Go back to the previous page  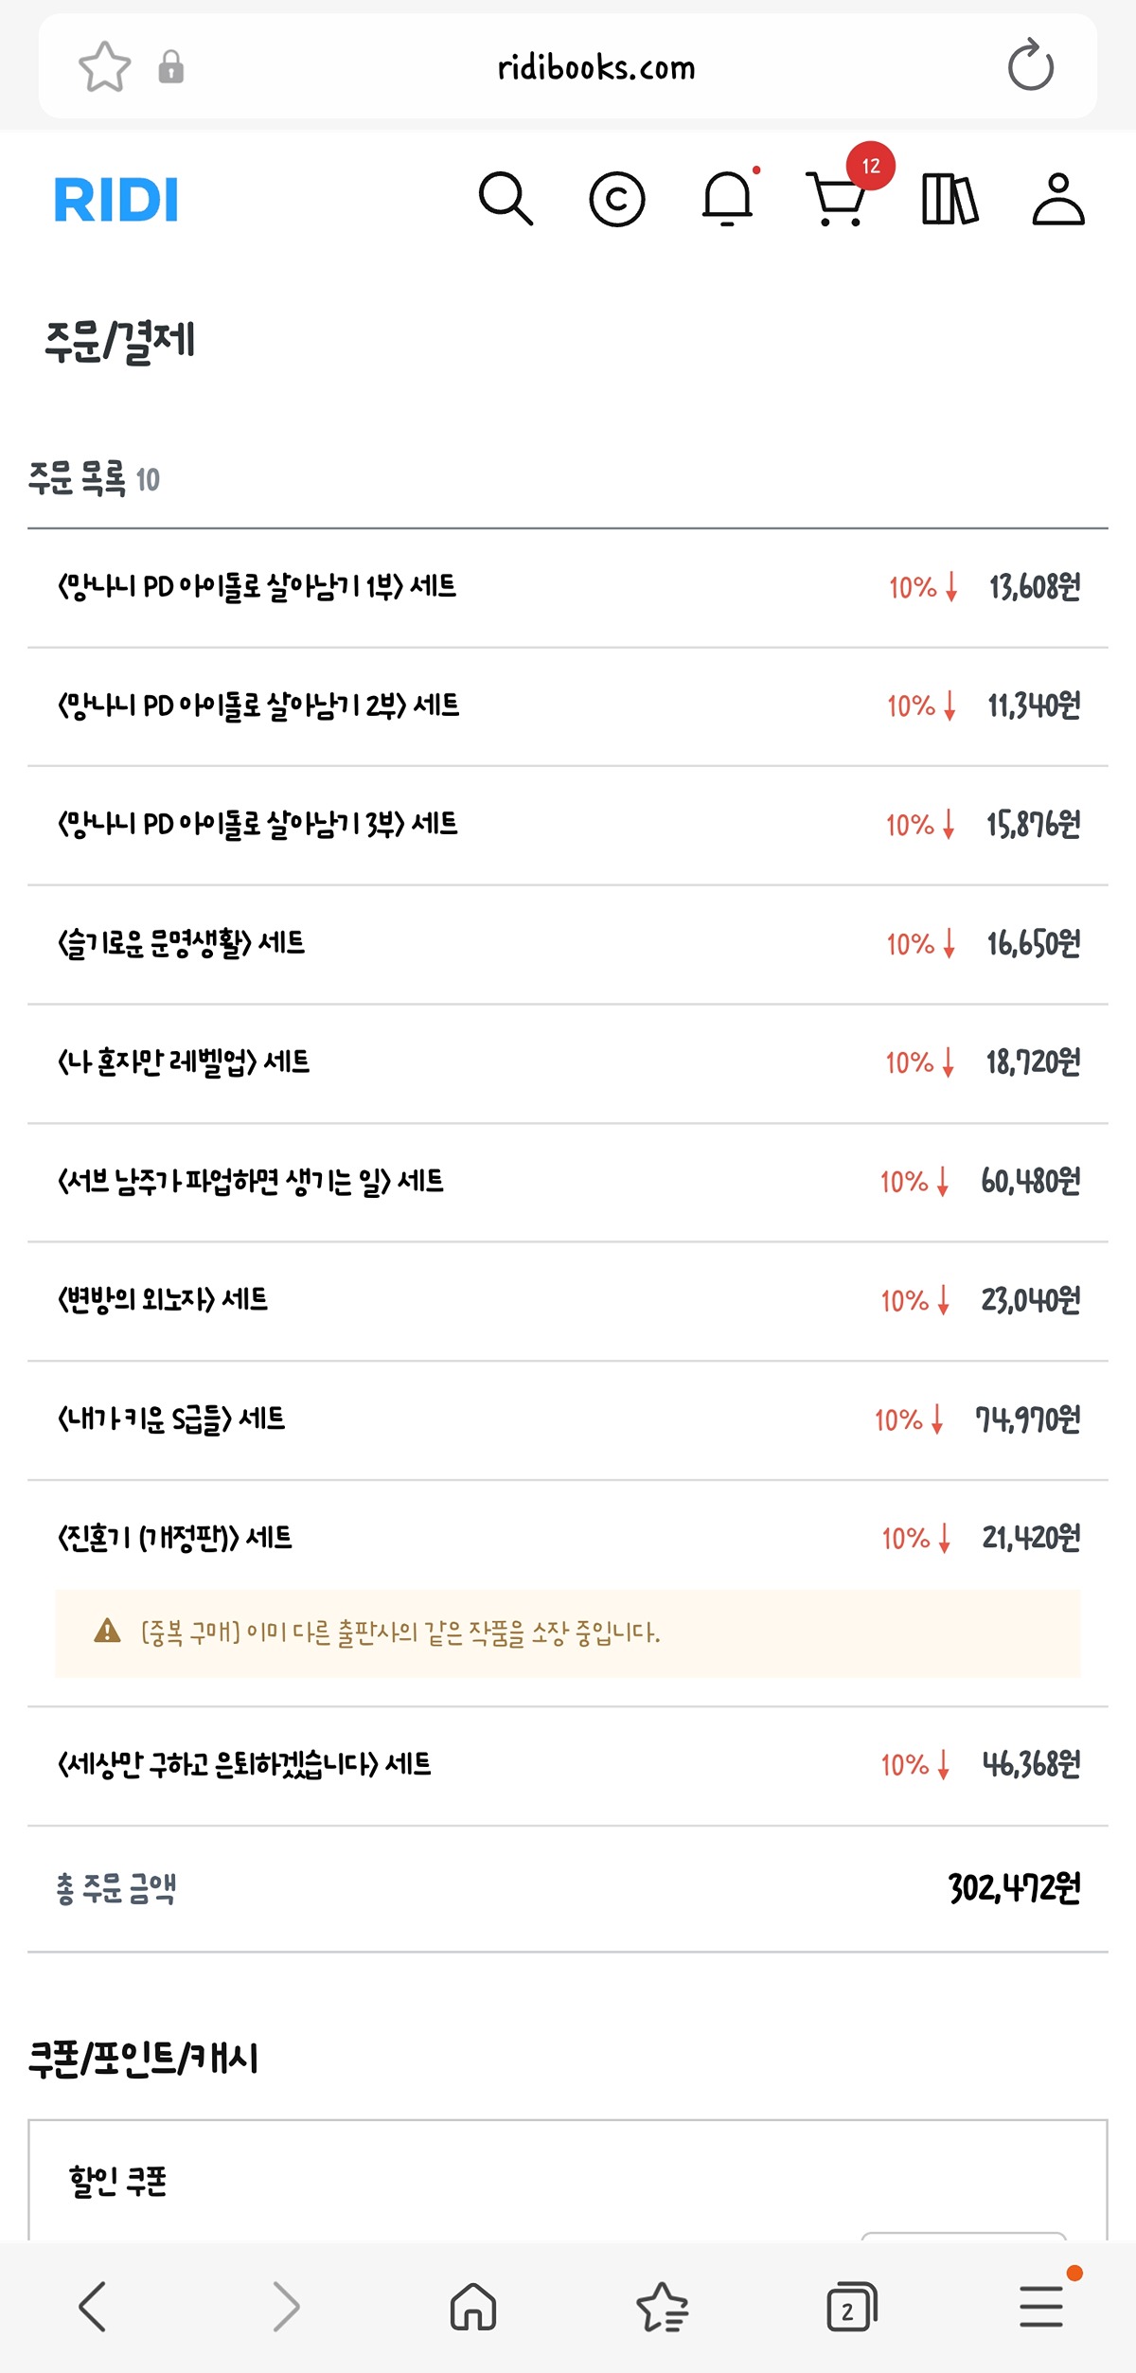point(93,2307)
